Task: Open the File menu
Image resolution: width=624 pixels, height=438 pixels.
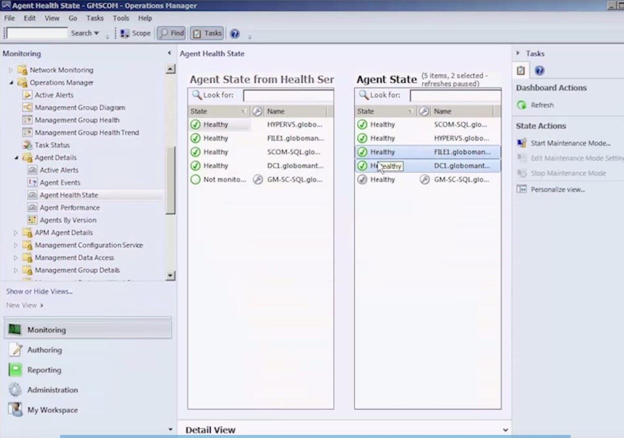Action: pyautogui.click(x=9, y=18)
